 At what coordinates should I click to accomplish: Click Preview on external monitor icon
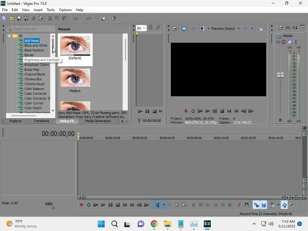(x=184, y=29)
